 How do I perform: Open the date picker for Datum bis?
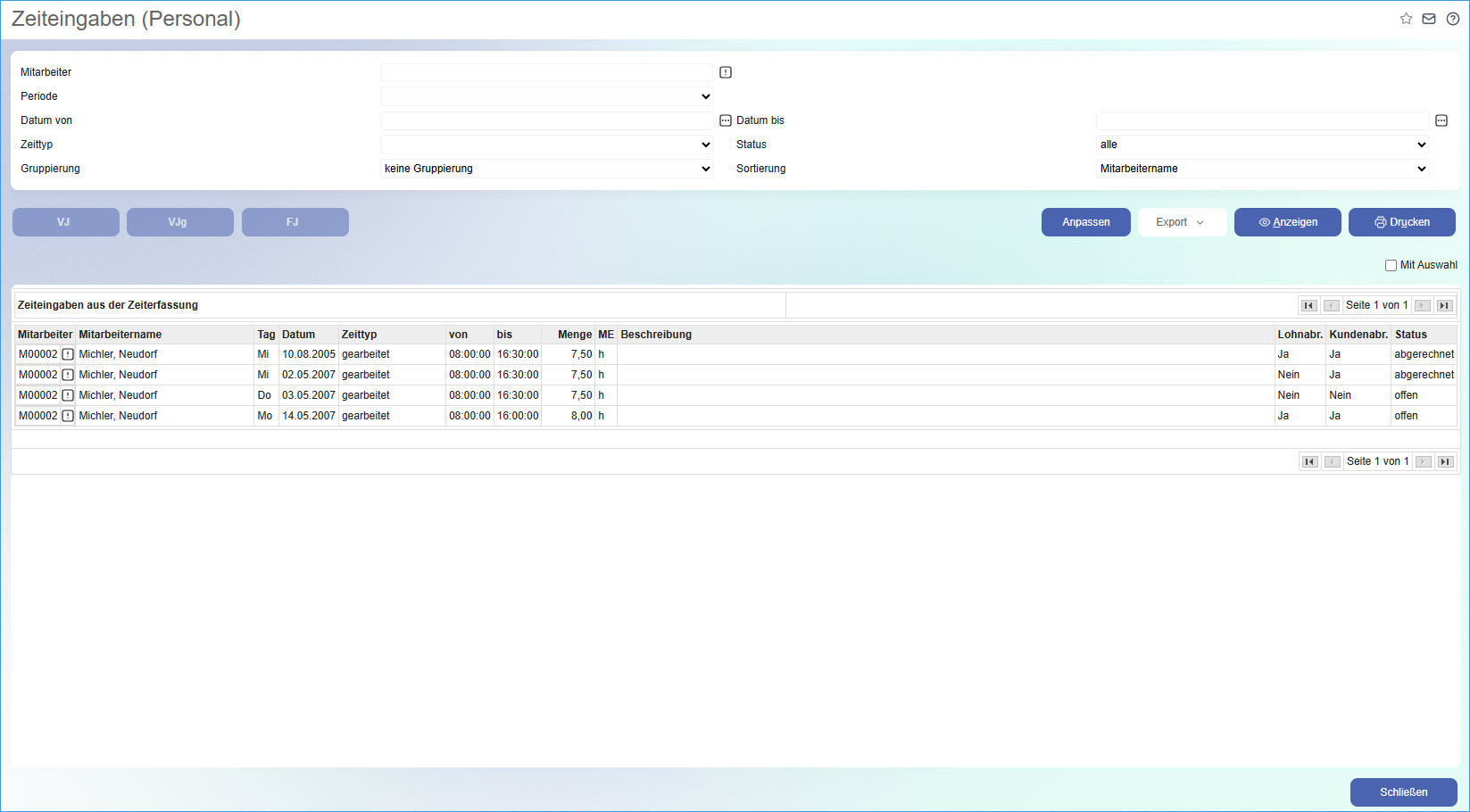click(1441, 120)
